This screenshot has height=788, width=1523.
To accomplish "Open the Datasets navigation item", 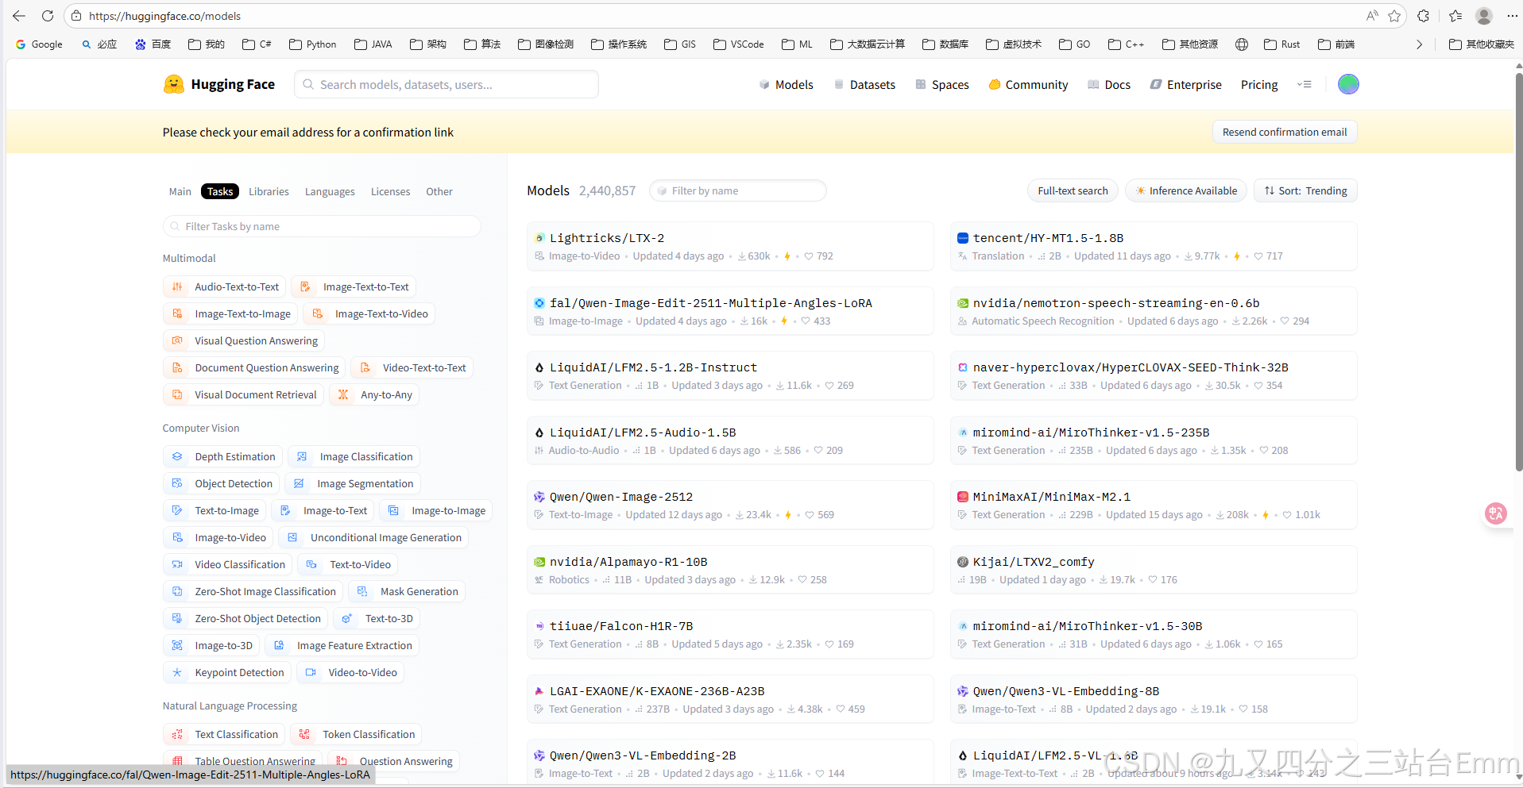I will (864, 85).
